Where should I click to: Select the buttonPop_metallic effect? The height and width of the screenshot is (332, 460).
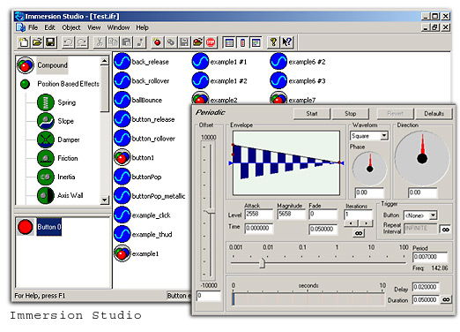(159, 196)
